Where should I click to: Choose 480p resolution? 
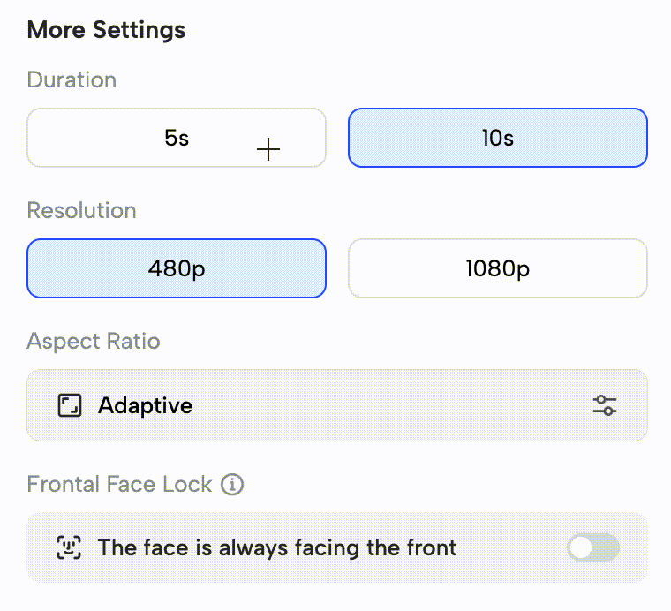pos(177,268)
